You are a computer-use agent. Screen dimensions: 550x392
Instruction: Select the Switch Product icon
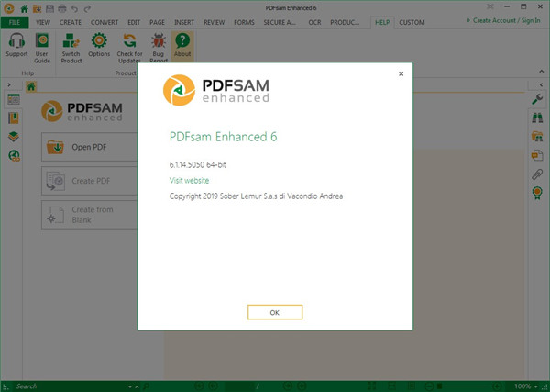(x=71, y=48)
